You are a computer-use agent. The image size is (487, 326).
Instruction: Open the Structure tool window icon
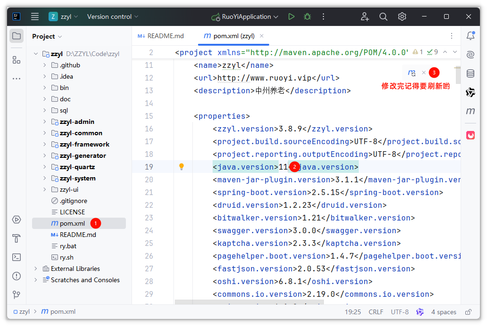click(x=17, y=60)
